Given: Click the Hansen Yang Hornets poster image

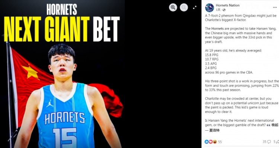Looking at the screenshot, I should pos(62,74).
